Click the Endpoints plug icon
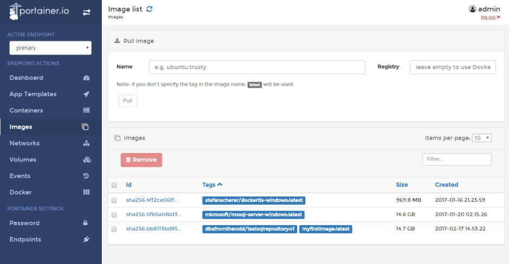This screenshot has width=509, height=264. pyautogui.click(x=86, y=240)
